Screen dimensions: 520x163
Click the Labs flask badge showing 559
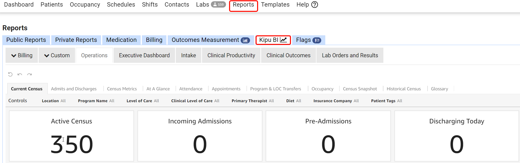[218, 5]
